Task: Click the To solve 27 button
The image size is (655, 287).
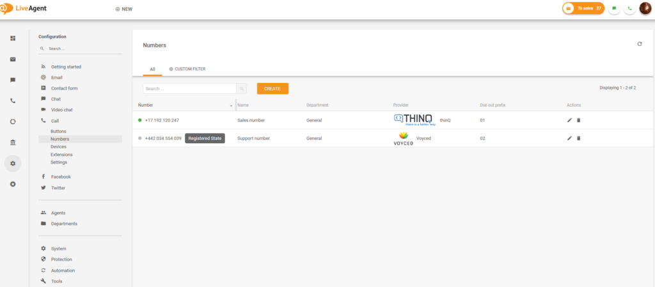Action: [x=583, y=8]
